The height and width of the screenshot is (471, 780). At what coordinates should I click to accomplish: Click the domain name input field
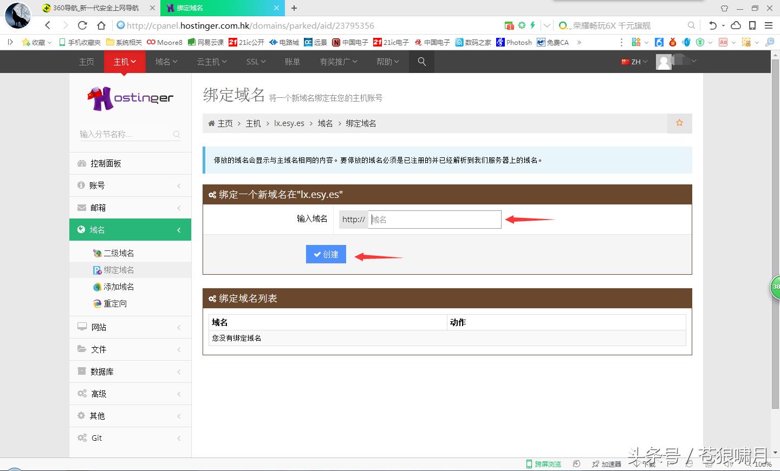click(434, 219)
